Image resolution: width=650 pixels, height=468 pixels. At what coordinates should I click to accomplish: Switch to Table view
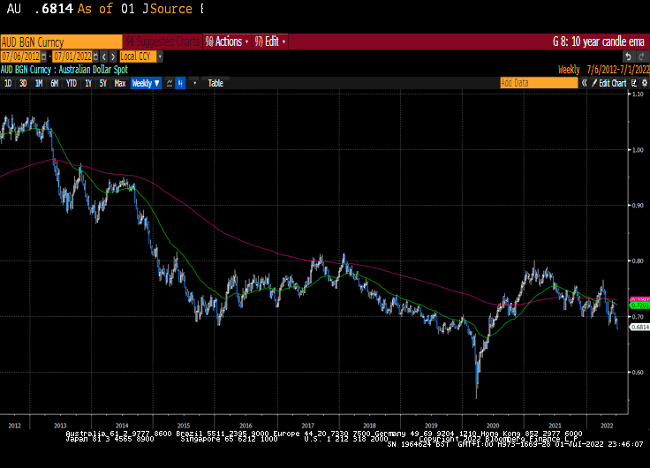[x=215, y=83]
